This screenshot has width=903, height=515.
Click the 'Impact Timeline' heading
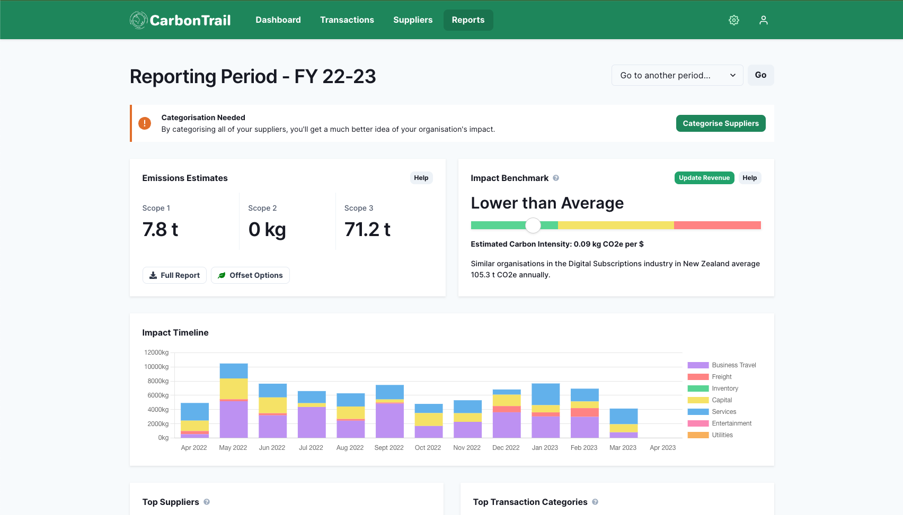175,332
